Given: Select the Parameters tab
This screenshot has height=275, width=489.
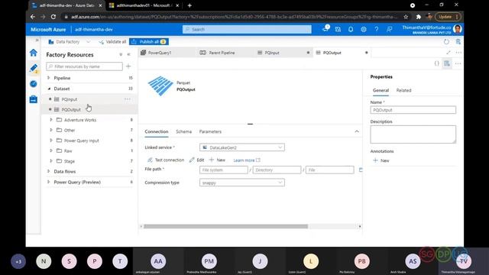Looking at the screenshot, I should pyautogui.click(x=210, y=131).
